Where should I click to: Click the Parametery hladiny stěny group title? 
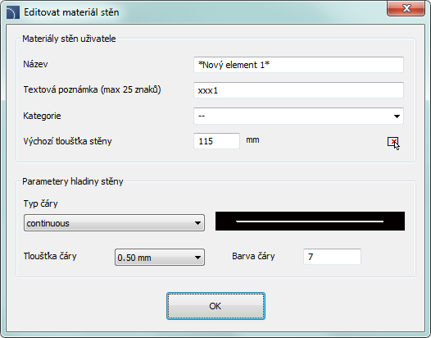(73, 181)
